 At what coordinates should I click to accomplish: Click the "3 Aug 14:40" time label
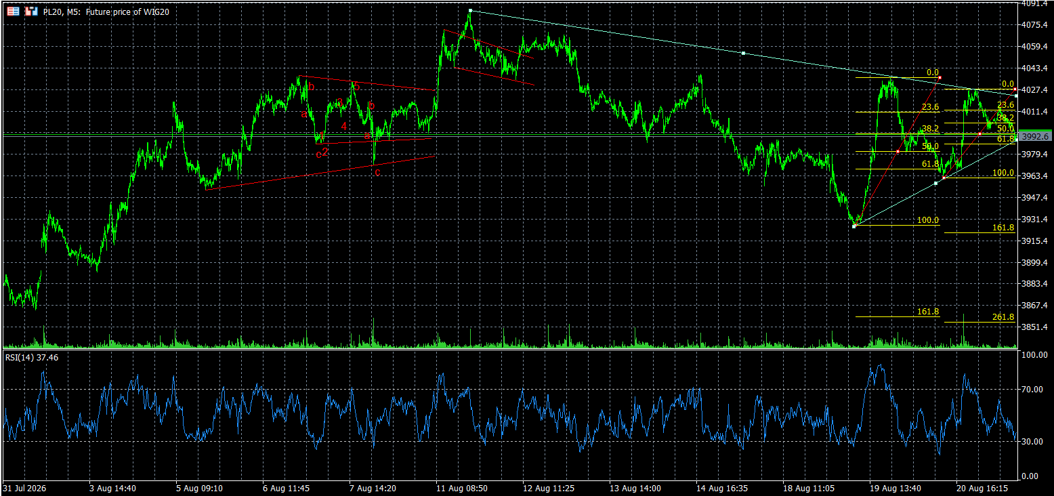[x=112, y=488]
